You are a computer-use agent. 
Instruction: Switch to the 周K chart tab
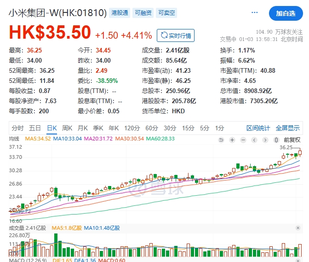[x=67, y=128]
